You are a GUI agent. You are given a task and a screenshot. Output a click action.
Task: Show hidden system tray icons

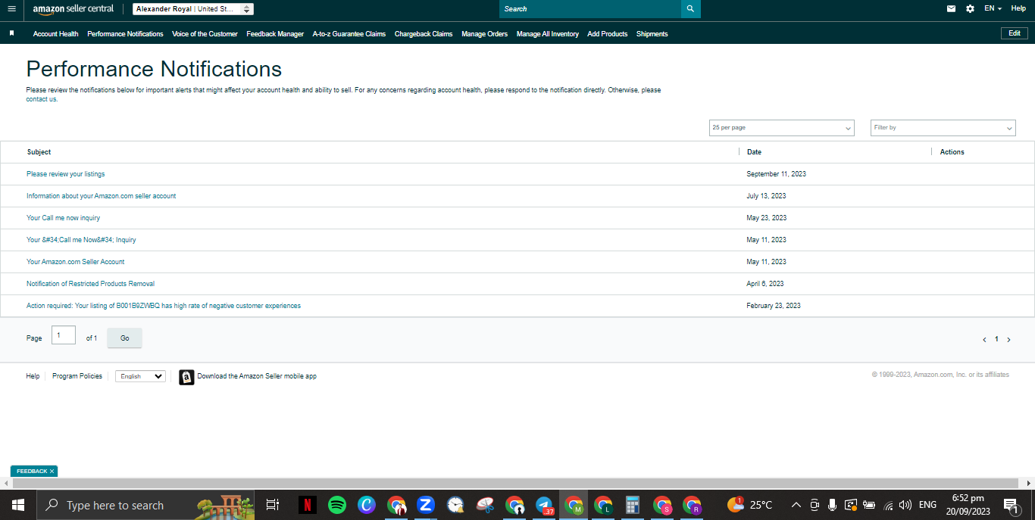(x=796, y=505)
